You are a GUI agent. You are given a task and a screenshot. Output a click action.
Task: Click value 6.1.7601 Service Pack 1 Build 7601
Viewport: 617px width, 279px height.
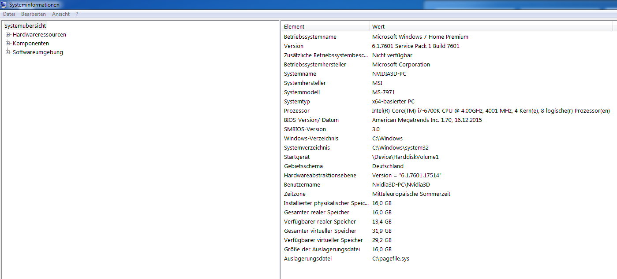point(416,46)
